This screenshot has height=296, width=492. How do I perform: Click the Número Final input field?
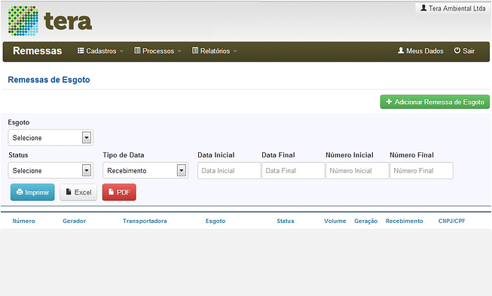(x=421, y=170)
